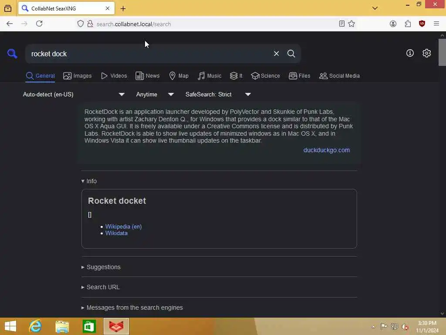This screenshot has width=446, height=335.
Task: Submit search with magnifier button
Action: tap(291, 54)
